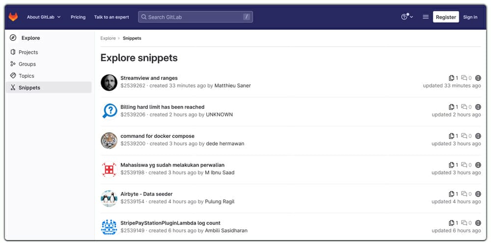This screenshot has width=491, height=245.
Task: Click the Explore breadcrumb link
Action: [x=108, y=38]
